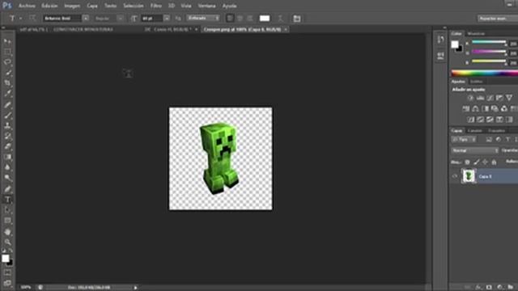Switch to the Estilos tab

(477, 82)
